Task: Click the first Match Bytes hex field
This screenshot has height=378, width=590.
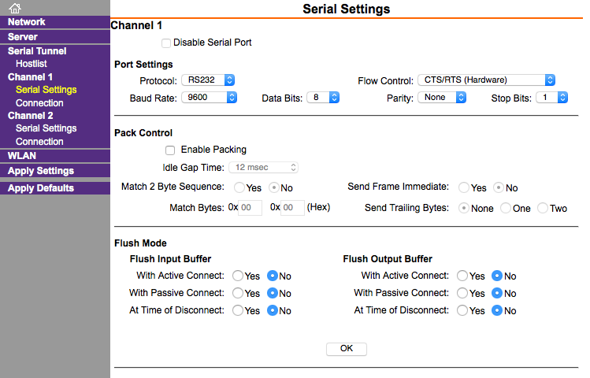Action: click(x=250, y=208)
